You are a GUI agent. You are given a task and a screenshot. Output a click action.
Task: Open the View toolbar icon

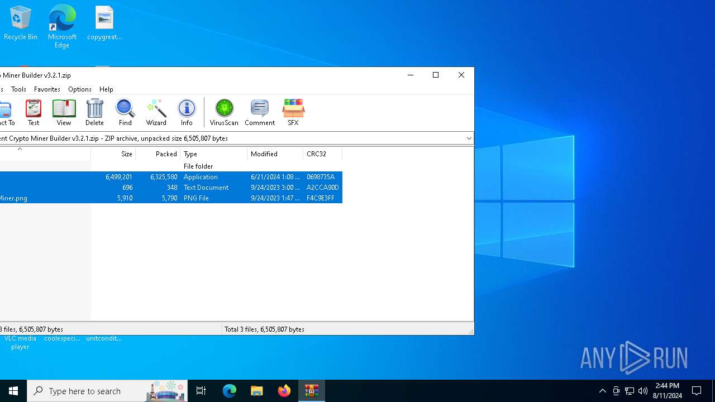coord(64,112)
